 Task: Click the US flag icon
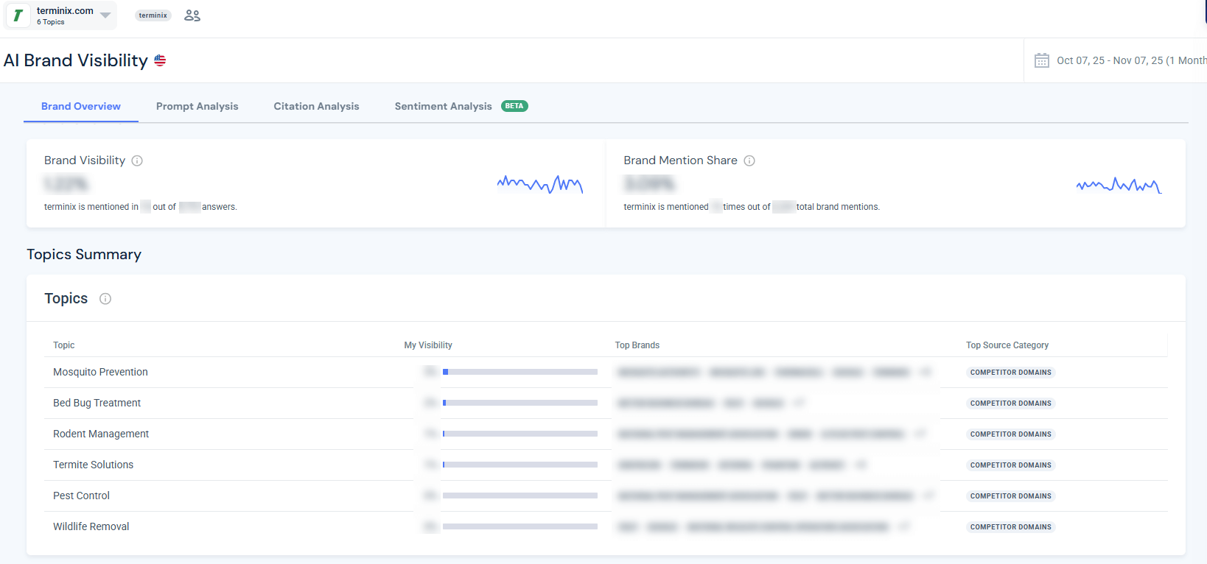tap(160, 60)
